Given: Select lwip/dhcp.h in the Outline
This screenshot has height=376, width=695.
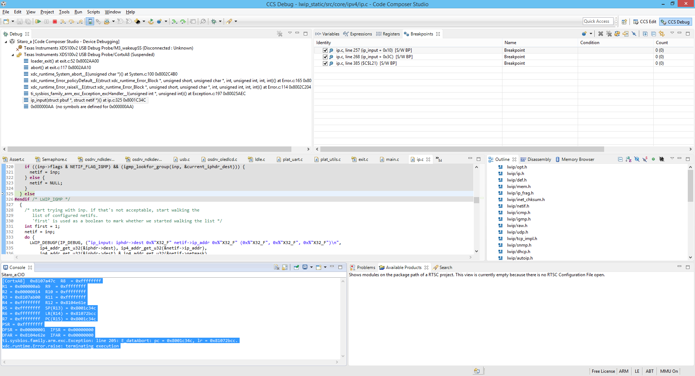Looking at the screenshot, I should click(x=518, y=252).
